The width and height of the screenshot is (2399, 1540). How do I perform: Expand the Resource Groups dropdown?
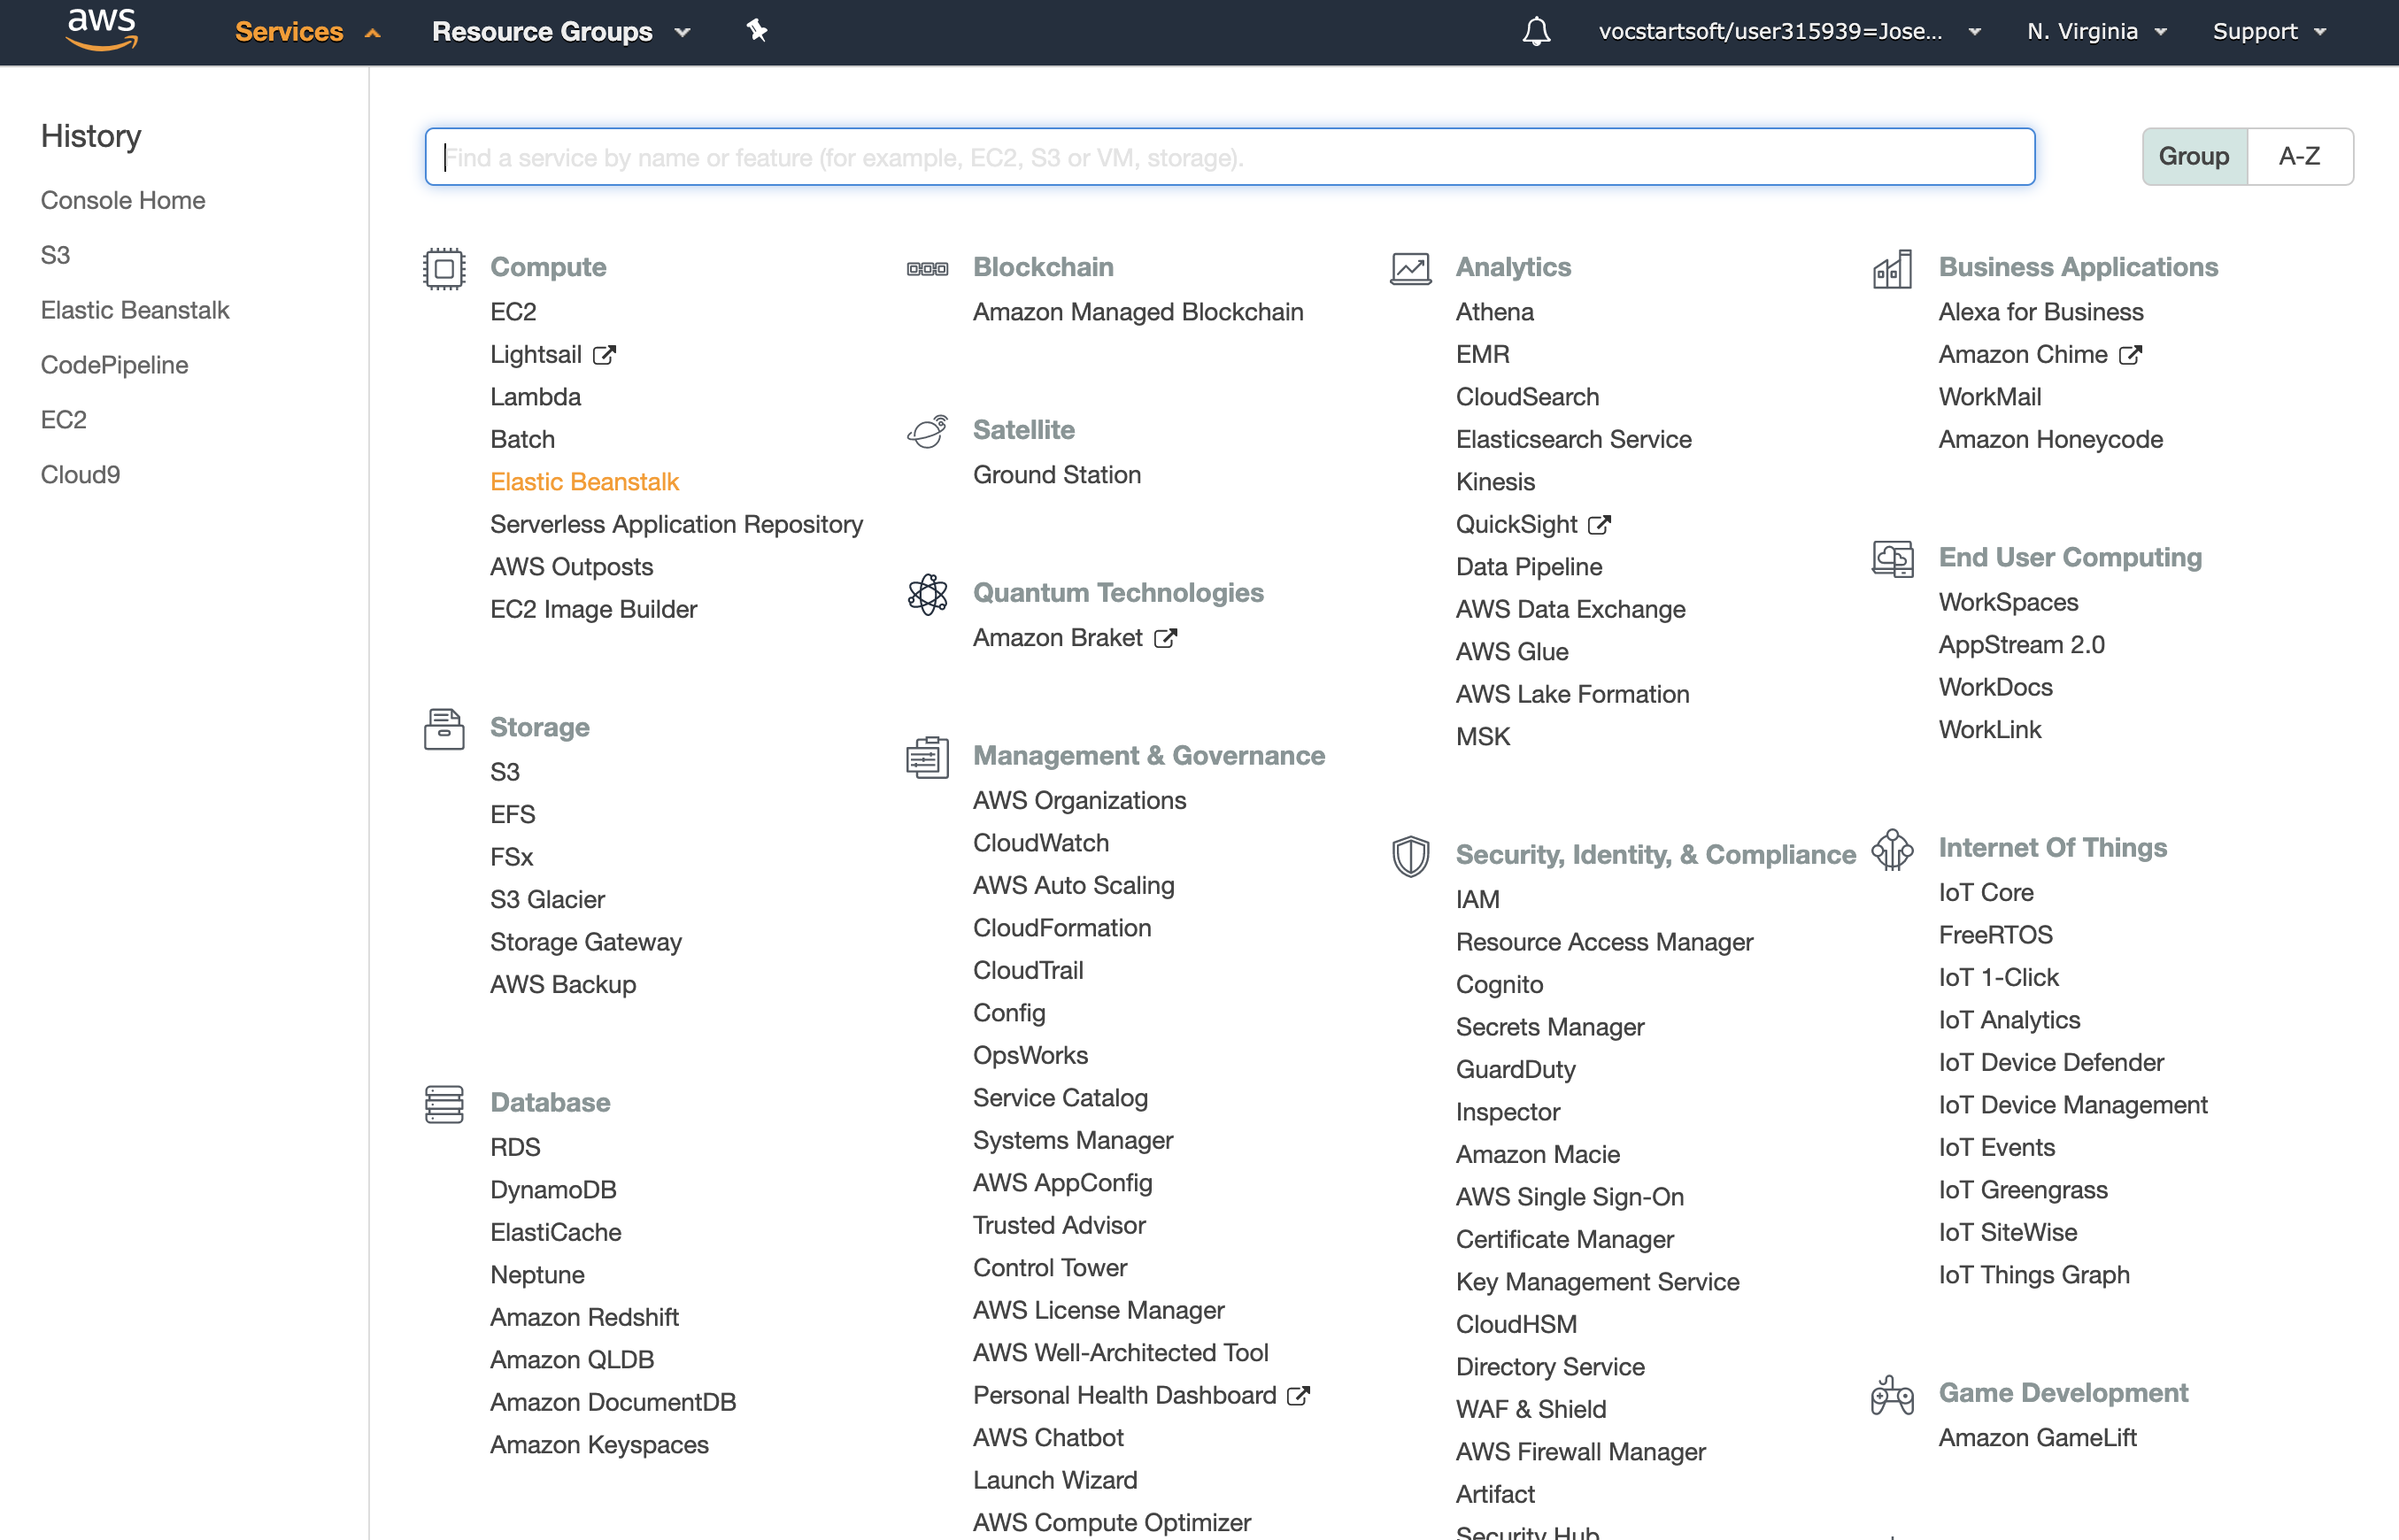point(560,31)
